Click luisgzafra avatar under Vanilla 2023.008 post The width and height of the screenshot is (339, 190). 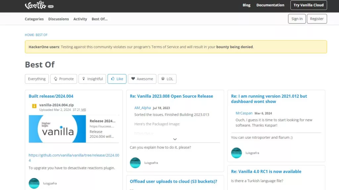(135, 163)
